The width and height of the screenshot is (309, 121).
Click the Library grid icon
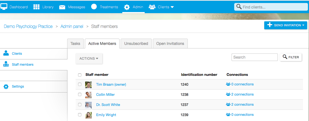37,7
